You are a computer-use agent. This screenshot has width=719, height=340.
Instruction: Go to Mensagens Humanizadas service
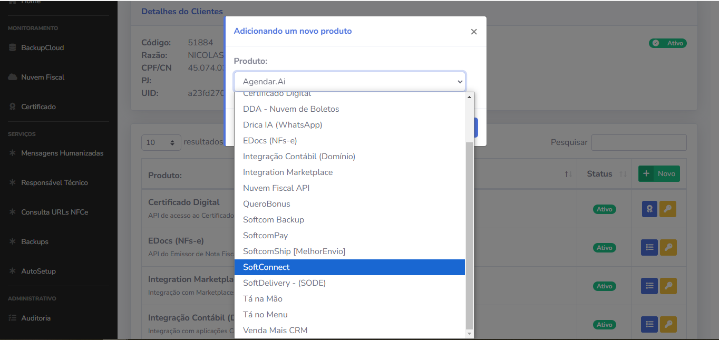point(62,153)
